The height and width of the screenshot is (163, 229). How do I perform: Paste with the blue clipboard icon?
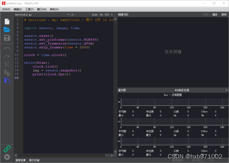point(7,81)
